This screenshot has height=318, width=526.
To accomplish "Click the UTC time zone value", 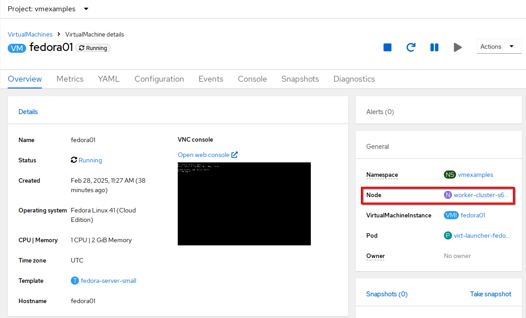I will tap(77, 260).
